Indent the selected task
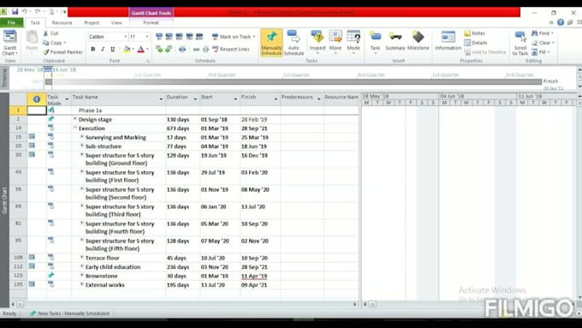This screenshot has height=328, width=582. 169,49
